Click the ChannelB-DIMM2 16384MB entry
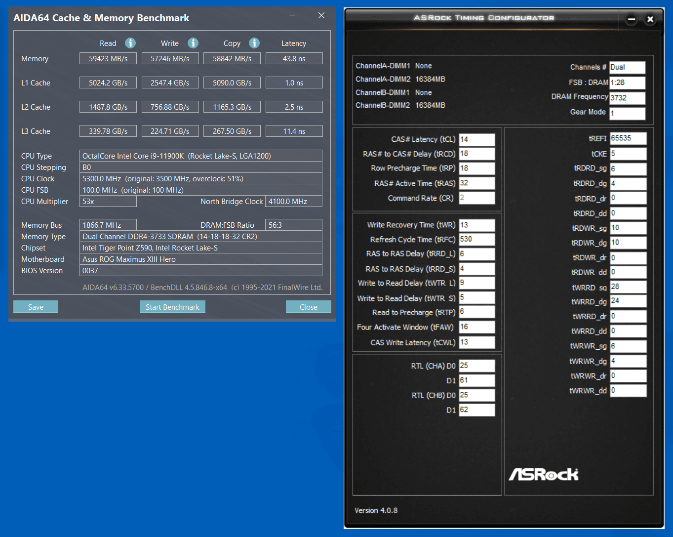Viewport: 673px width, 537px height. coord(400,105)
